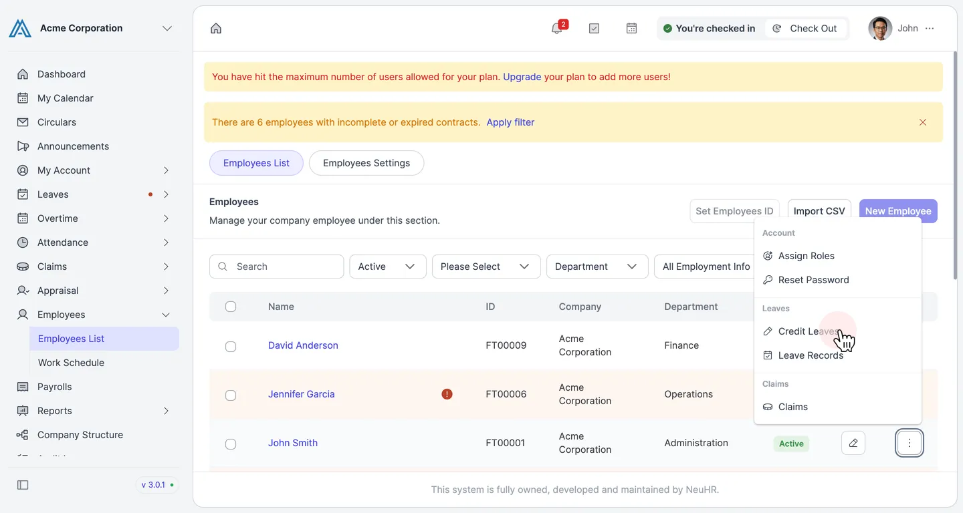963x513 pixels.
Task: Click the Company Structure icon
Action: point(23,435)
